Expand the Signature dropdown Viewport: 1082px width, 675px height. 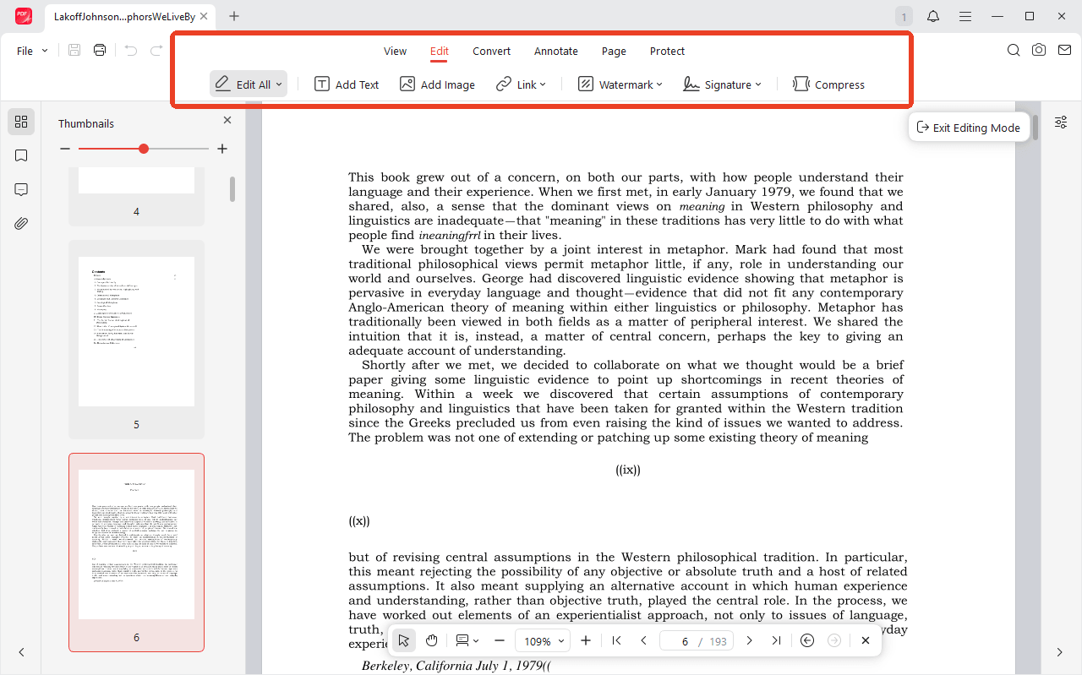(x=758, y=84)
